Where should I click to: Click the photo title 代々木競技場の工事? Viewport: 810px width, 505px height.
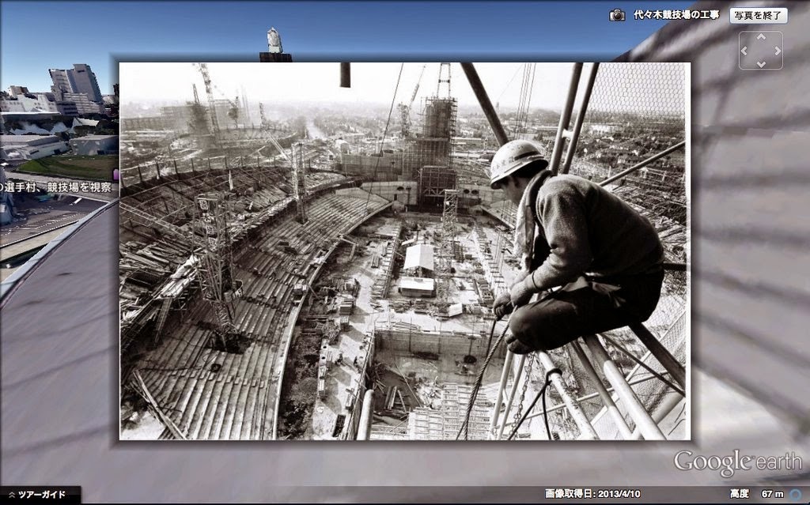pos(676,15)
